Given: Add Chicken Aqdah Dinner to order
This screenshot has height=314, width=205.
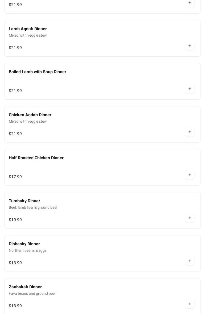Looking at the screenshot, I should pyautogui.click(x=190, y=132).
